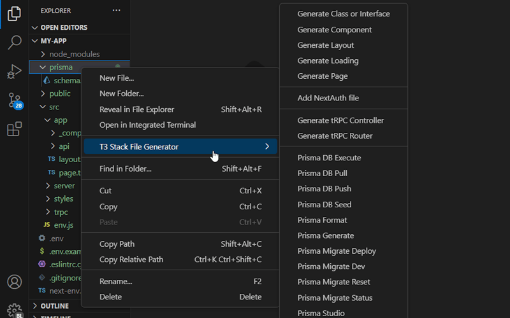Select Prisma DB Push
510x318 pixels.
pos(344,189)
